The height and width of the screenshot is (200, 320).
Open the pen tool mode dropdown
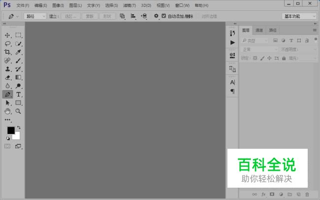click(35, 16)
